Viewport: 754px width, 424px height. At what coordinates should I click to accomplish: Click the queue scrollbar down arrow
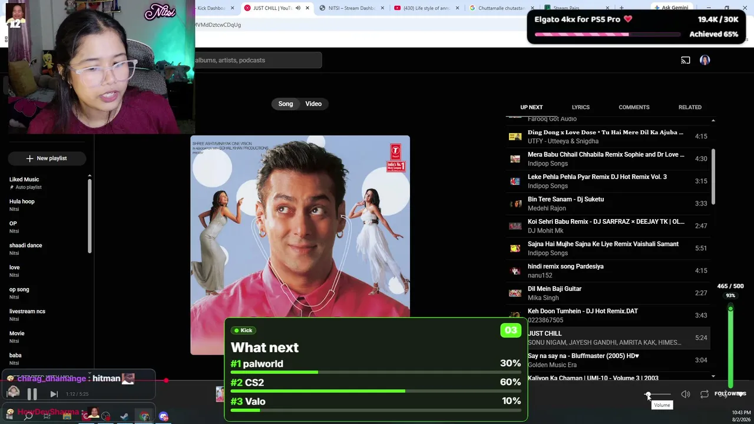(713, 376)
